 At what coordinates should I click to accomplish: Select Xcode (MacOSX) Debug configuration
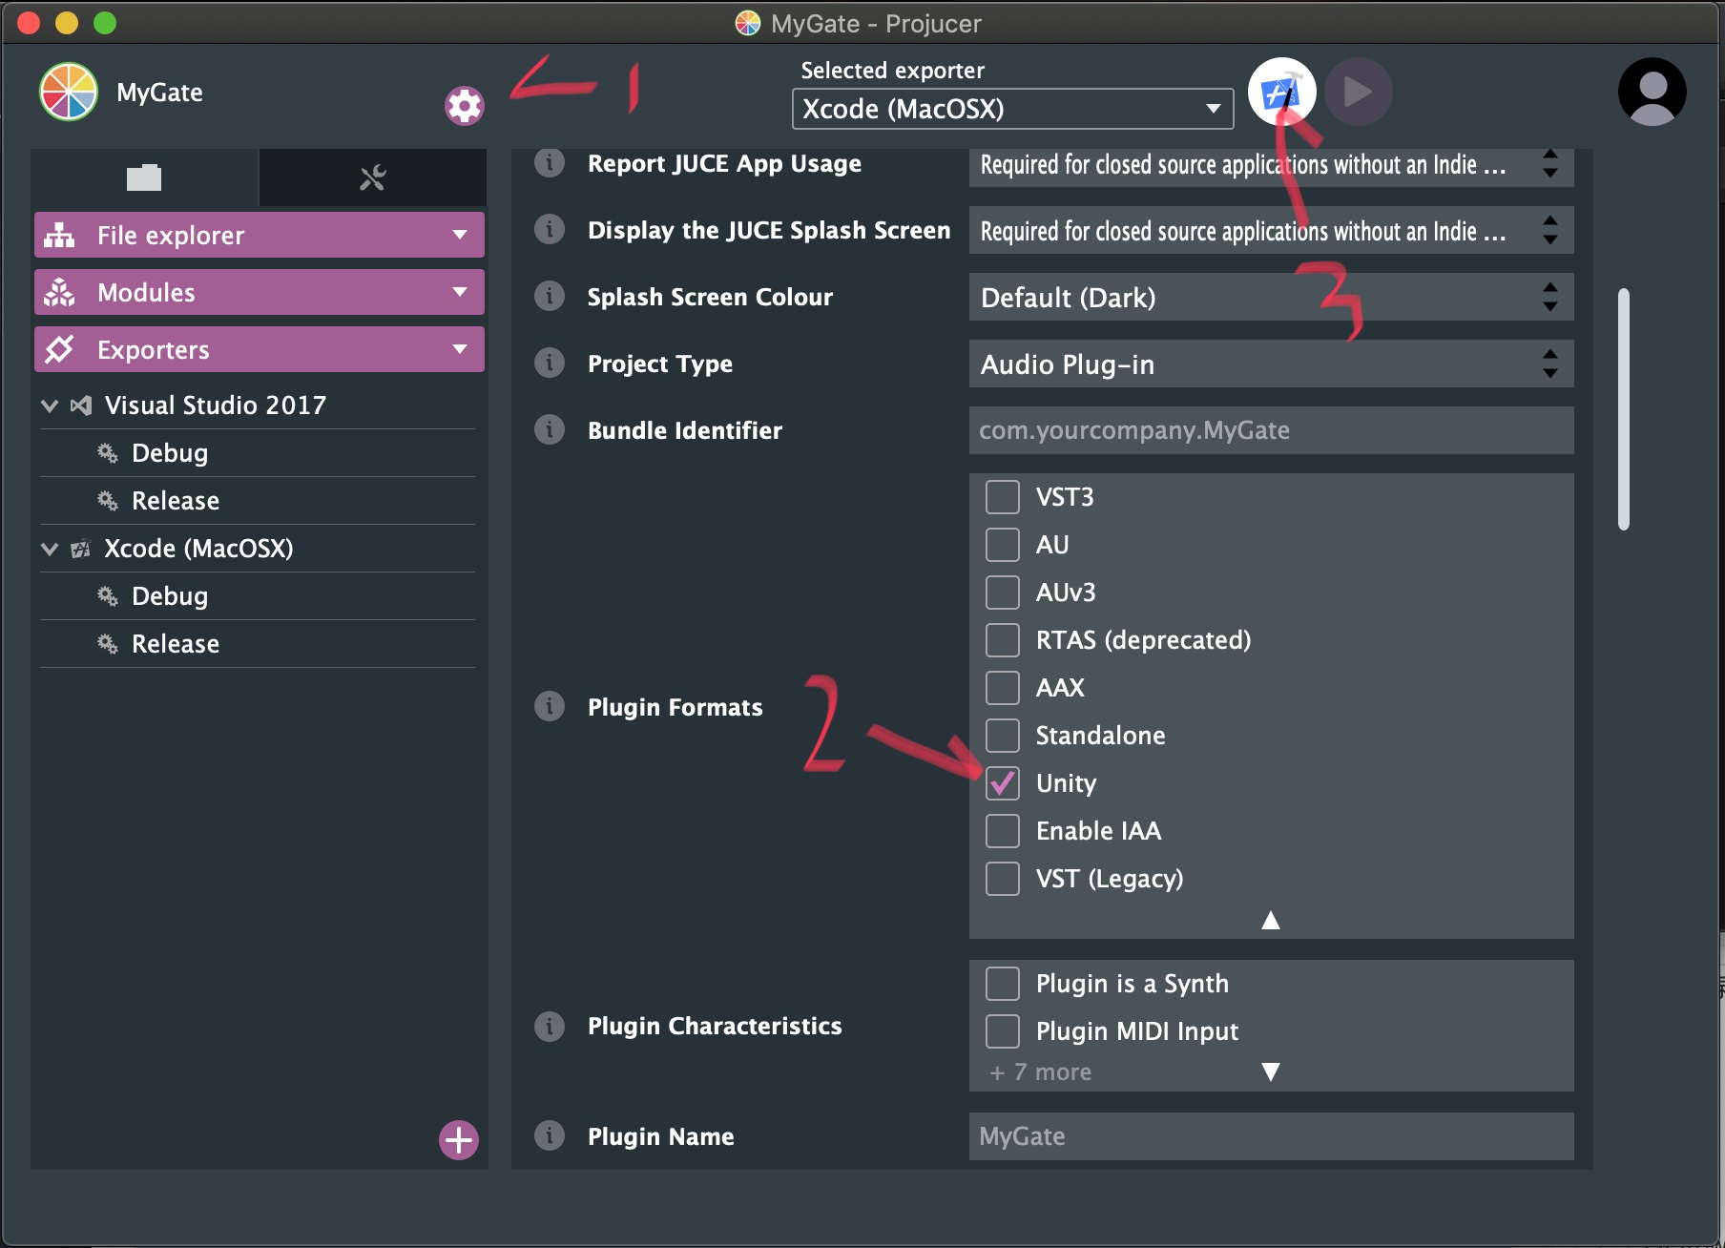[170, 596]
